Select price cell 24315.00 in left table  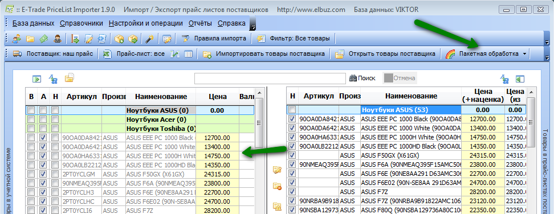217,174
